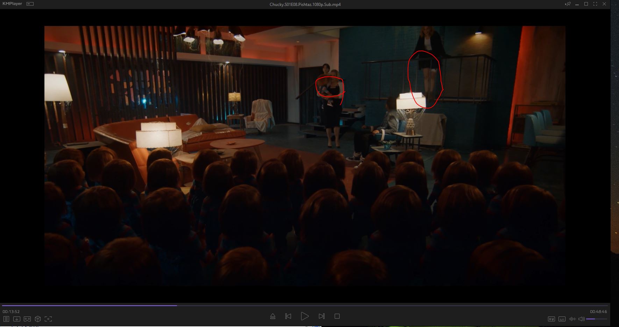
Task: Click the 3D cube icon
Action: (38, 319)
